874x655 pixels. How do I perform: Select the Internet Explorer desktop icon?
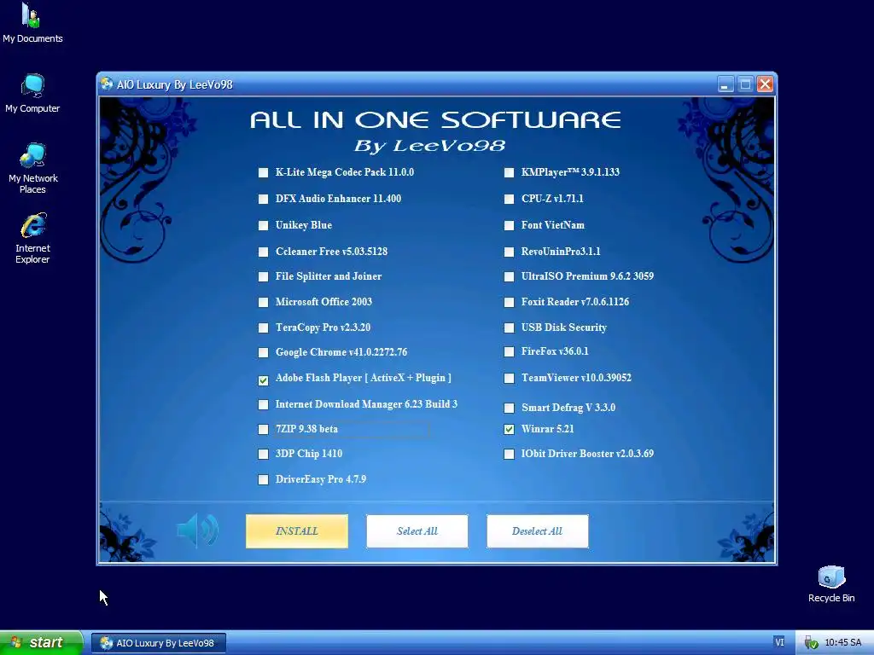pyautogui.click(x=33, y=238)
